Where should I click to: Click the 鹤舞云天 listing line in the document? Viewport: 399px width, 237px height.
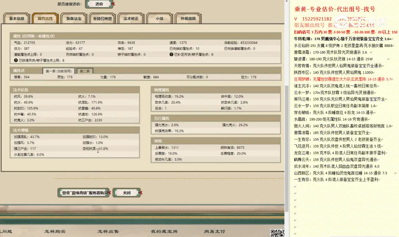(x=337, y=160)
